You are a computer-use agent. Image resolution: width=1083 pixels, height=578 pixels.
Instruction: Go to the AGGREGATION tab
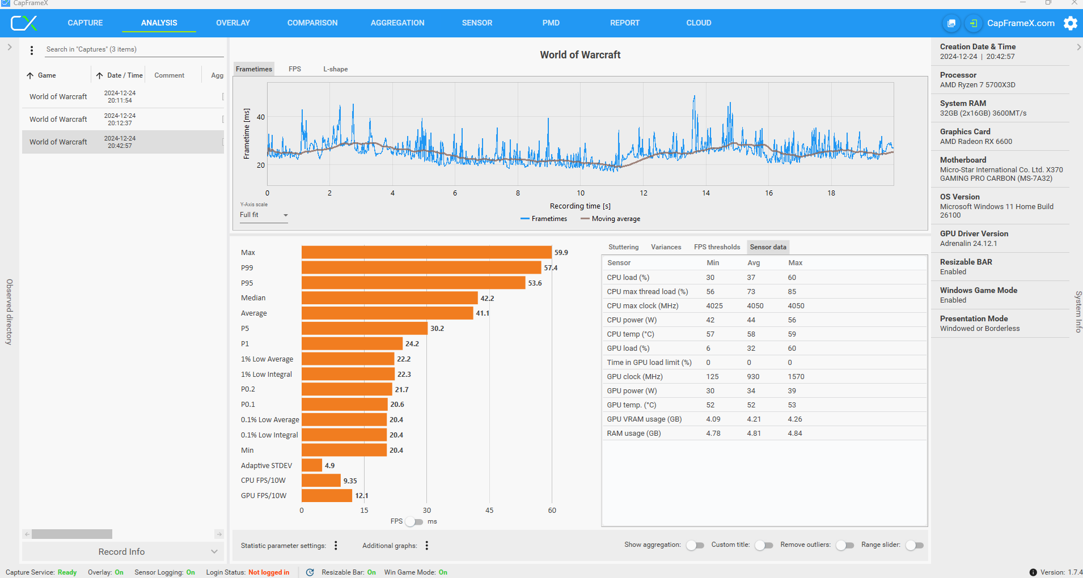(x=397, y=23)
